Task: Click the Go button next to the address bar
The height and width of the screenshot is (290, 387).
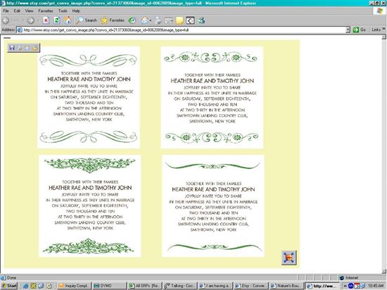Action: (x=359, y=30)
